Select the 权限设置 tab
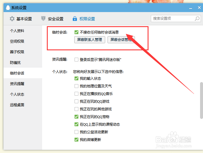Screen dimensions: 203x153 (84, 19)
